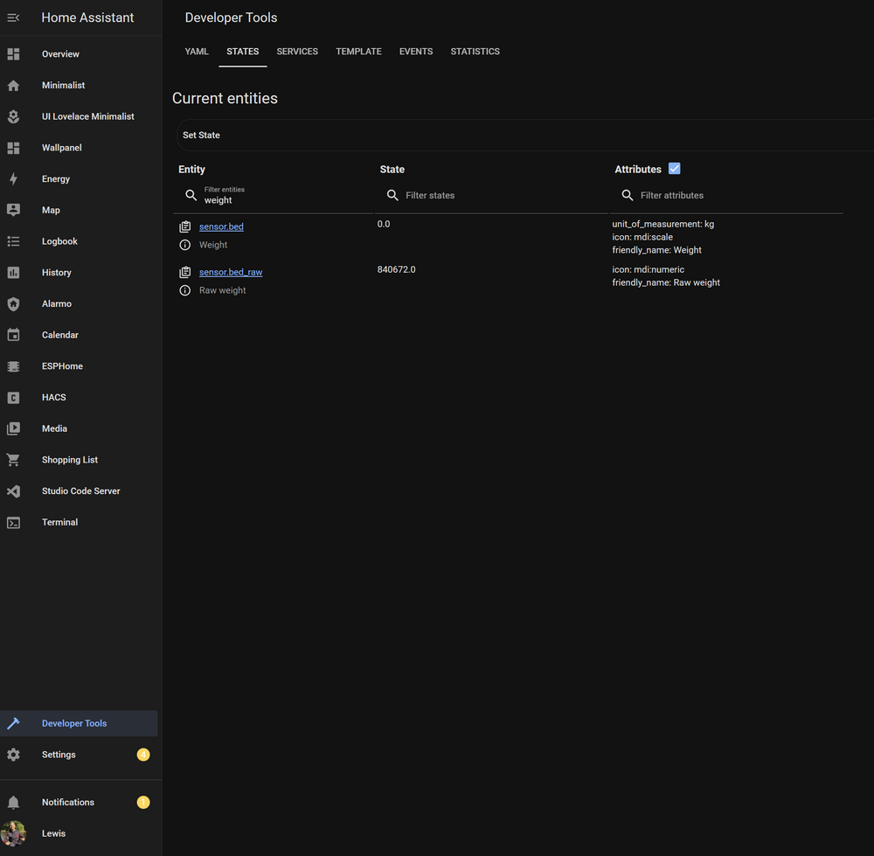The height and width of the screenshot is (856, 874).
Task: Open the sensor.bed_raw entity link
Action: click(230, 271)
